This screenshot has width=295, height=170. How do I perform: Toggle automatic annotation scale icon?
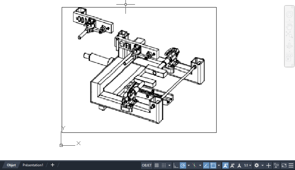pos(232,165)
